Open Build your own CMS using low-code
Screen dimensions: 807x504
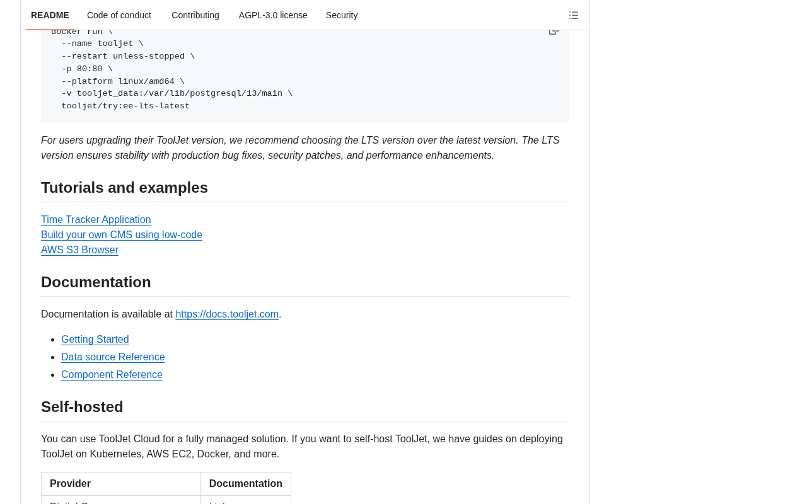click(122, 235)
